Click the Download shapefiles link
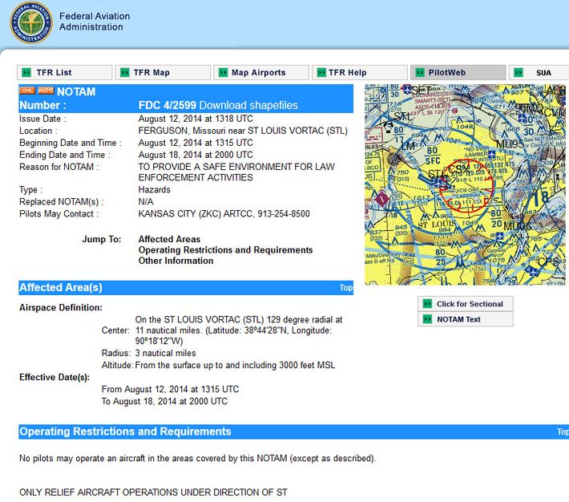Screen dimensions: 569x502 [248, 105]
